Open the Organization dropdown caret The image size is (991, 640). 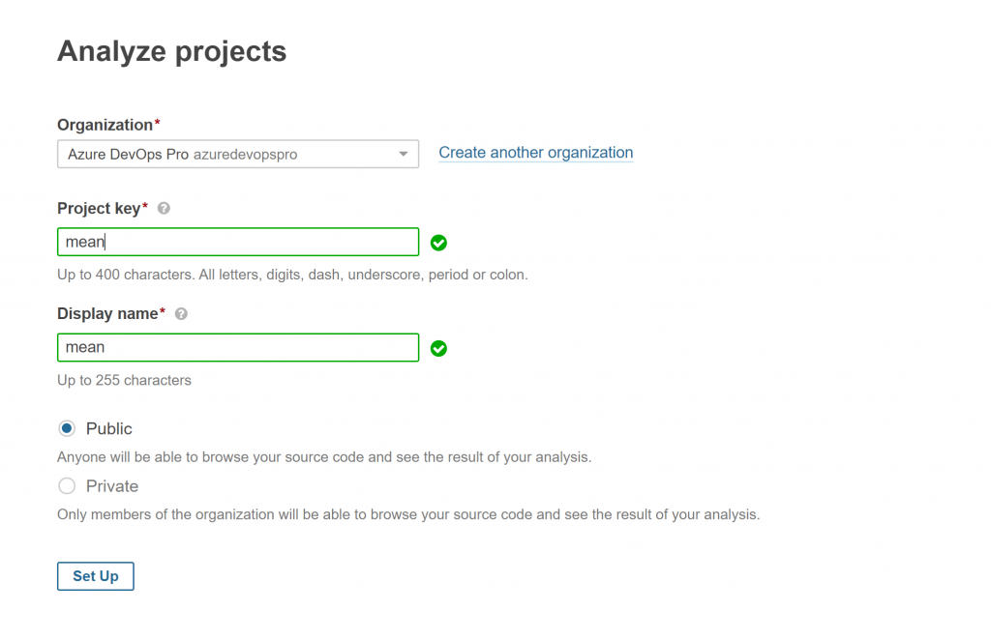[x=403, y=153]
